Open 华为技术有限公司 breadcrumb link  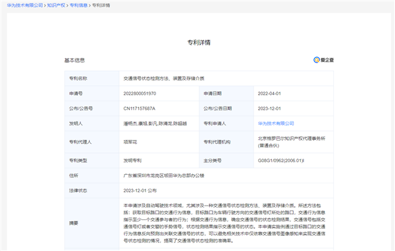tap(25, 5)
